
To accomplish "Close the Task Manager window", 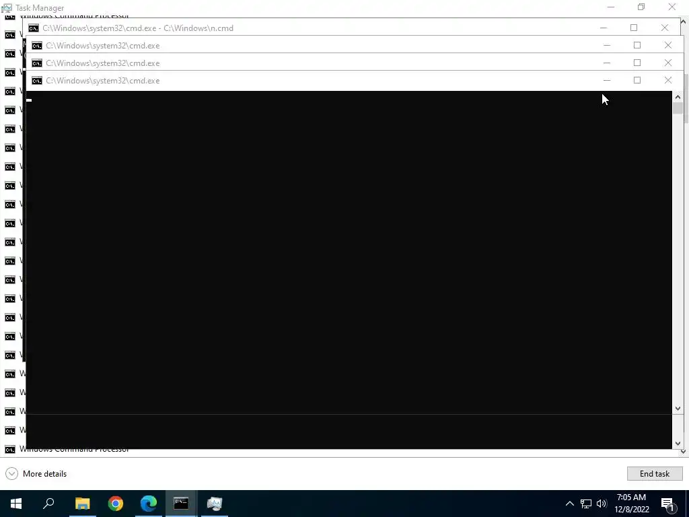I will pyautogui.click(x=672, y=7).
